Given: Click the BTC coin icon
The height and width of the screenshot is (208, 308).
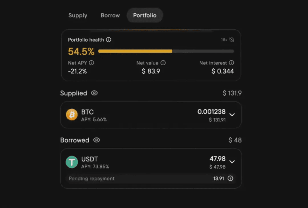Looking at the screenshot, I should (x=72, y=115).
